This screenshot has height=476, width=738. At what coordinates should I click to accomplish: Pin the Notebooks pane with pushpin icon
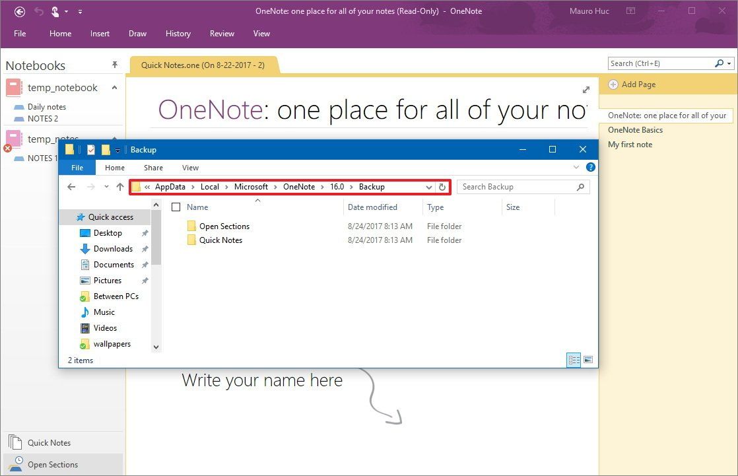[x=114, y=65]
